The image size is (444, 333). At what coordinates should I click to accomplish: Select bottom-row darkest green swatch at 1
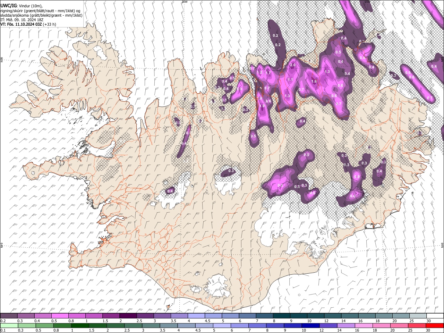(80, 325)
